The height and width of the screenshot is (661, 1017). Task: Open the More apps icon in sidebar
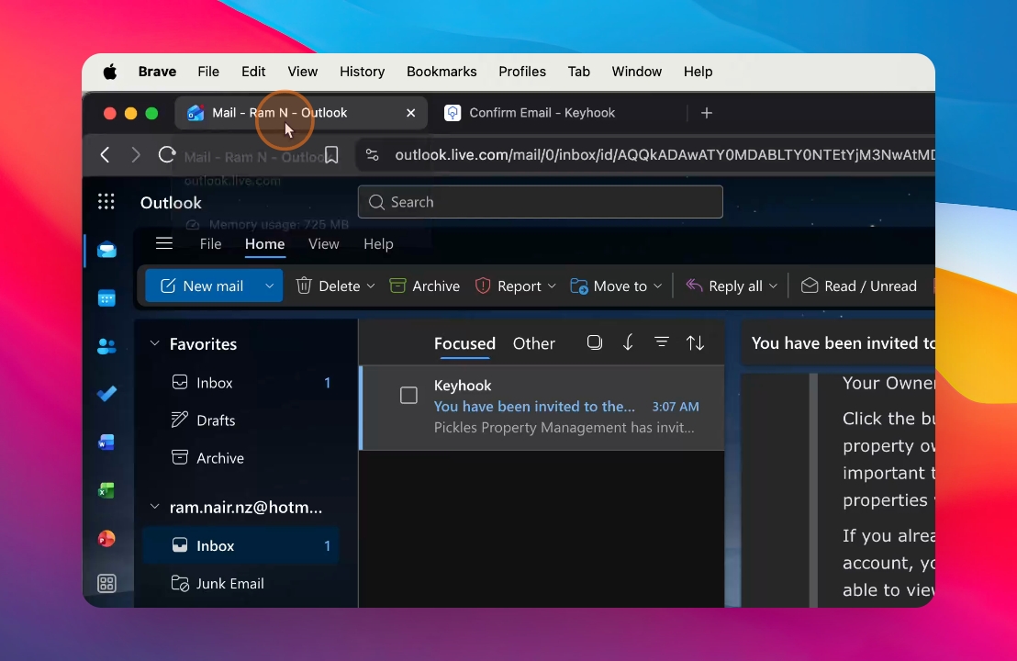107,584
